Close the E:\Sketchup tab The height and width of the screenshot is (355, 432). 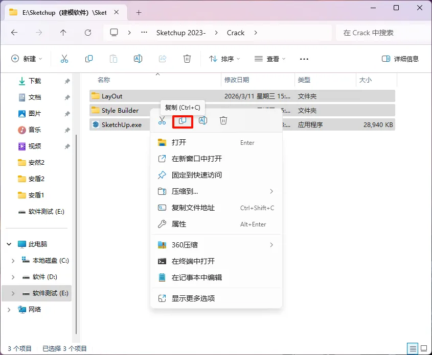click(117, 12)
